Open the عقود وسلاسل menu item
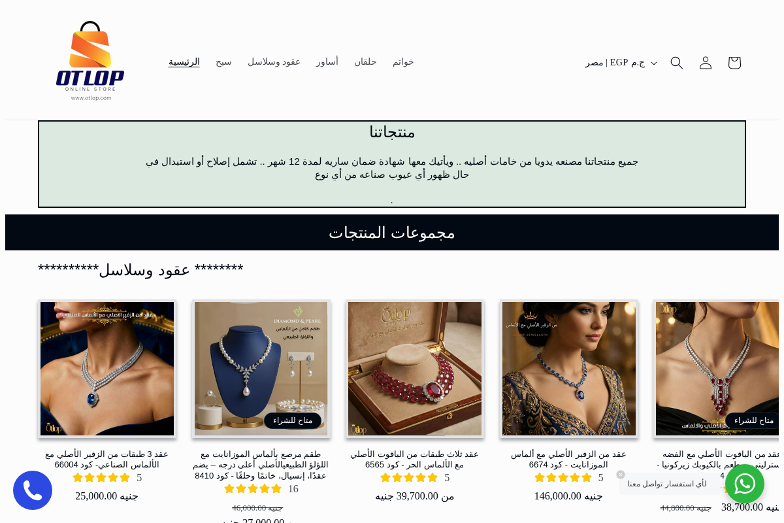The image size is (784, 523). (274, 62)
